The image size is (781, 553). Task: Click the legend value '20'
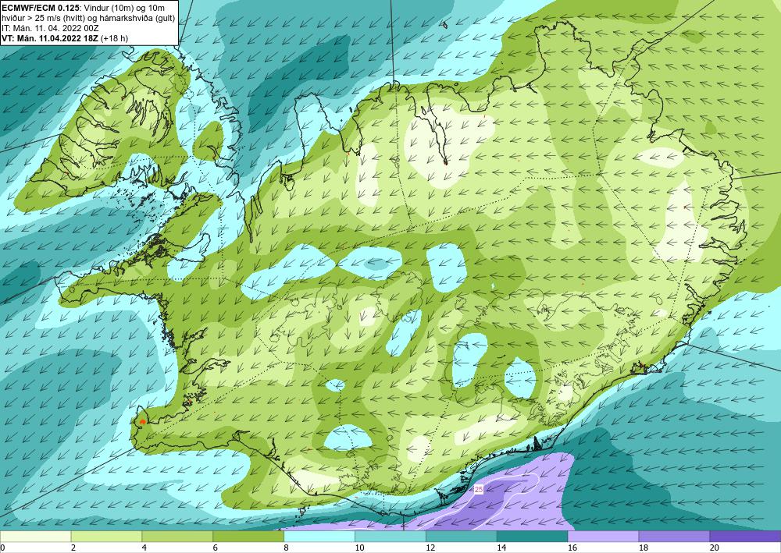tap(715, 548)
